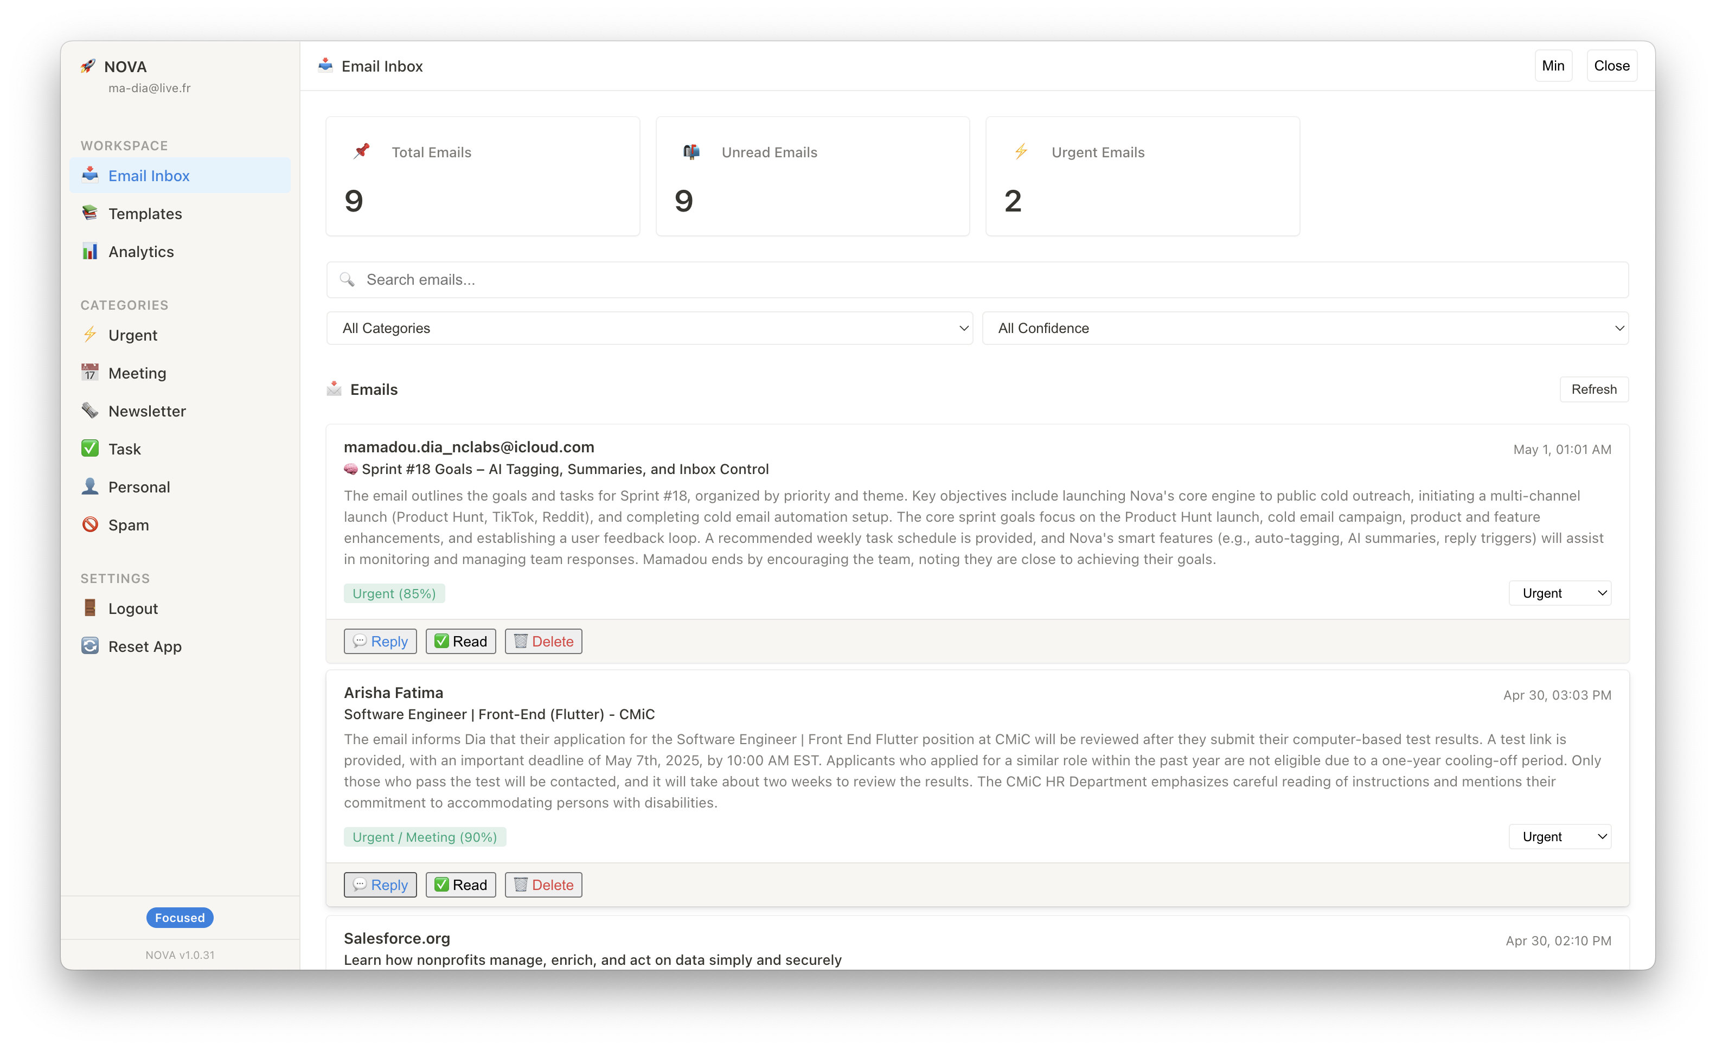This screenshot has height=1050, width=1716.
Task: Click the Newsletter icon in categories
Action: coord(90,411)
